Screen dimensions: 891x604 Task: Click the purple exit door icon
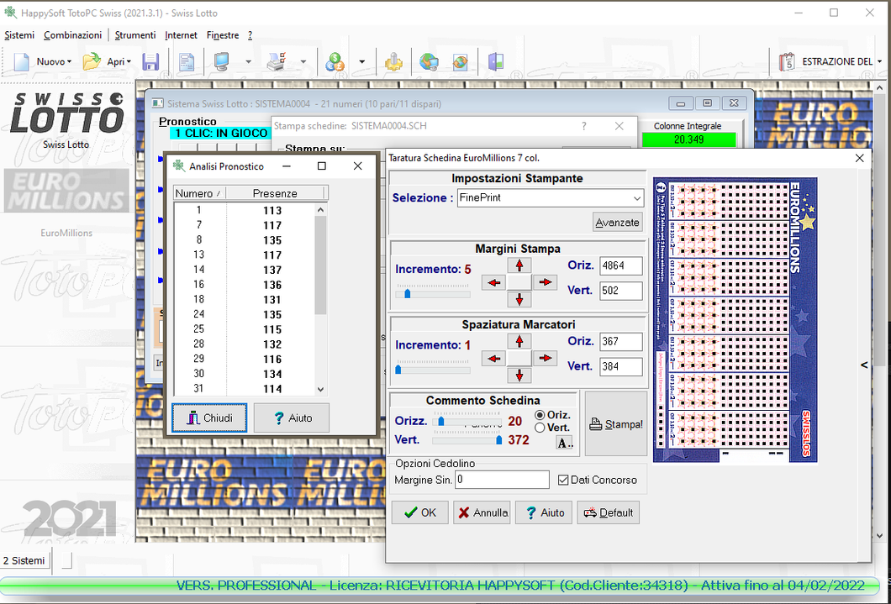pos(495,61)
